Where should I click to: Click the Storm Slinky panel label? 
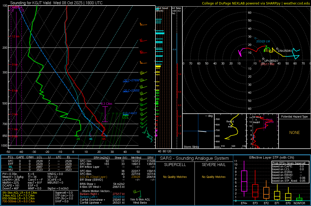coord(191,147)
